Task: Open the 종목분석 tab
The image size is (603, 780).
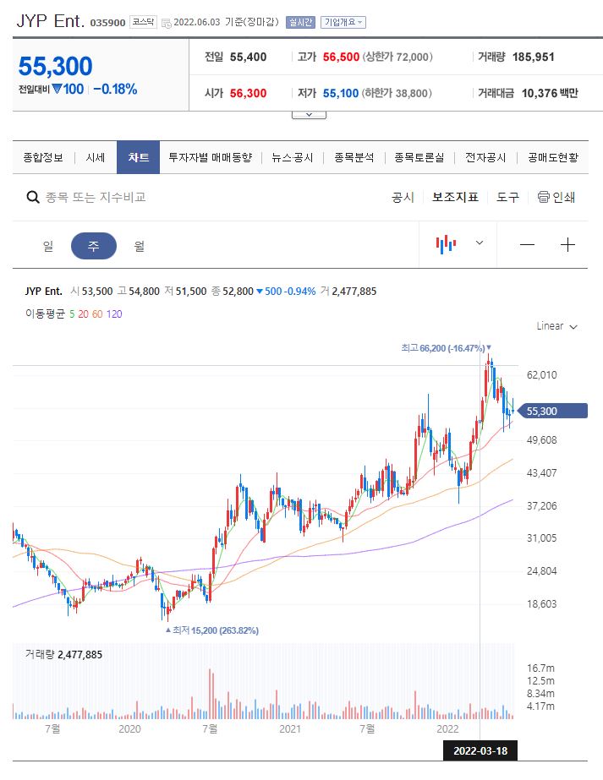Action: point(354,158)
